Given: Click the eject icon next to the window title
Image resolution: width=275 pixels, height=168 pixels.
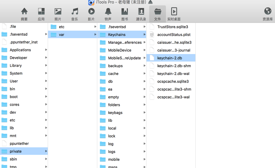Looking at the screenshot, I should click(151, 2).
